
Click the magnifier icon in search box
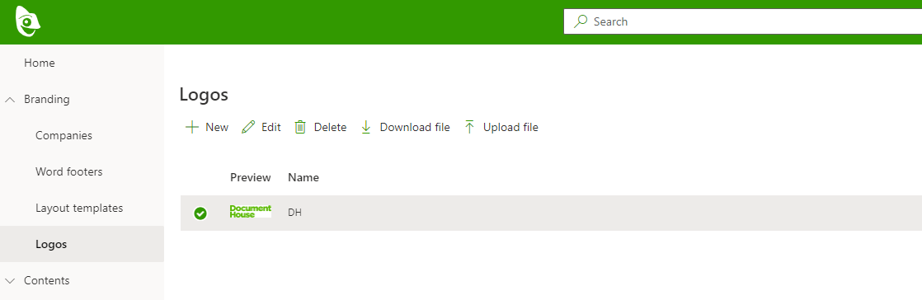(581, 21)
